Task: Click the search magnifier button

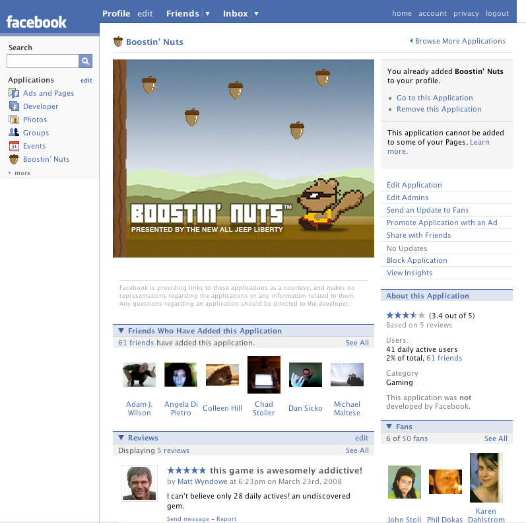Action: click(x=85, y=61)
